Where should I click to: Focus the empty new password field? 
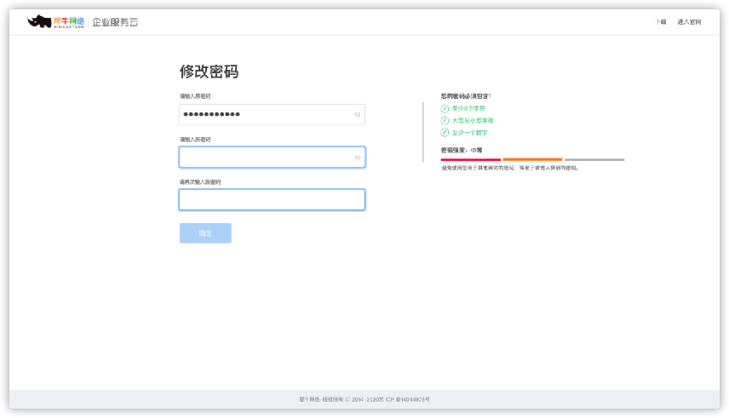[272, 157]
